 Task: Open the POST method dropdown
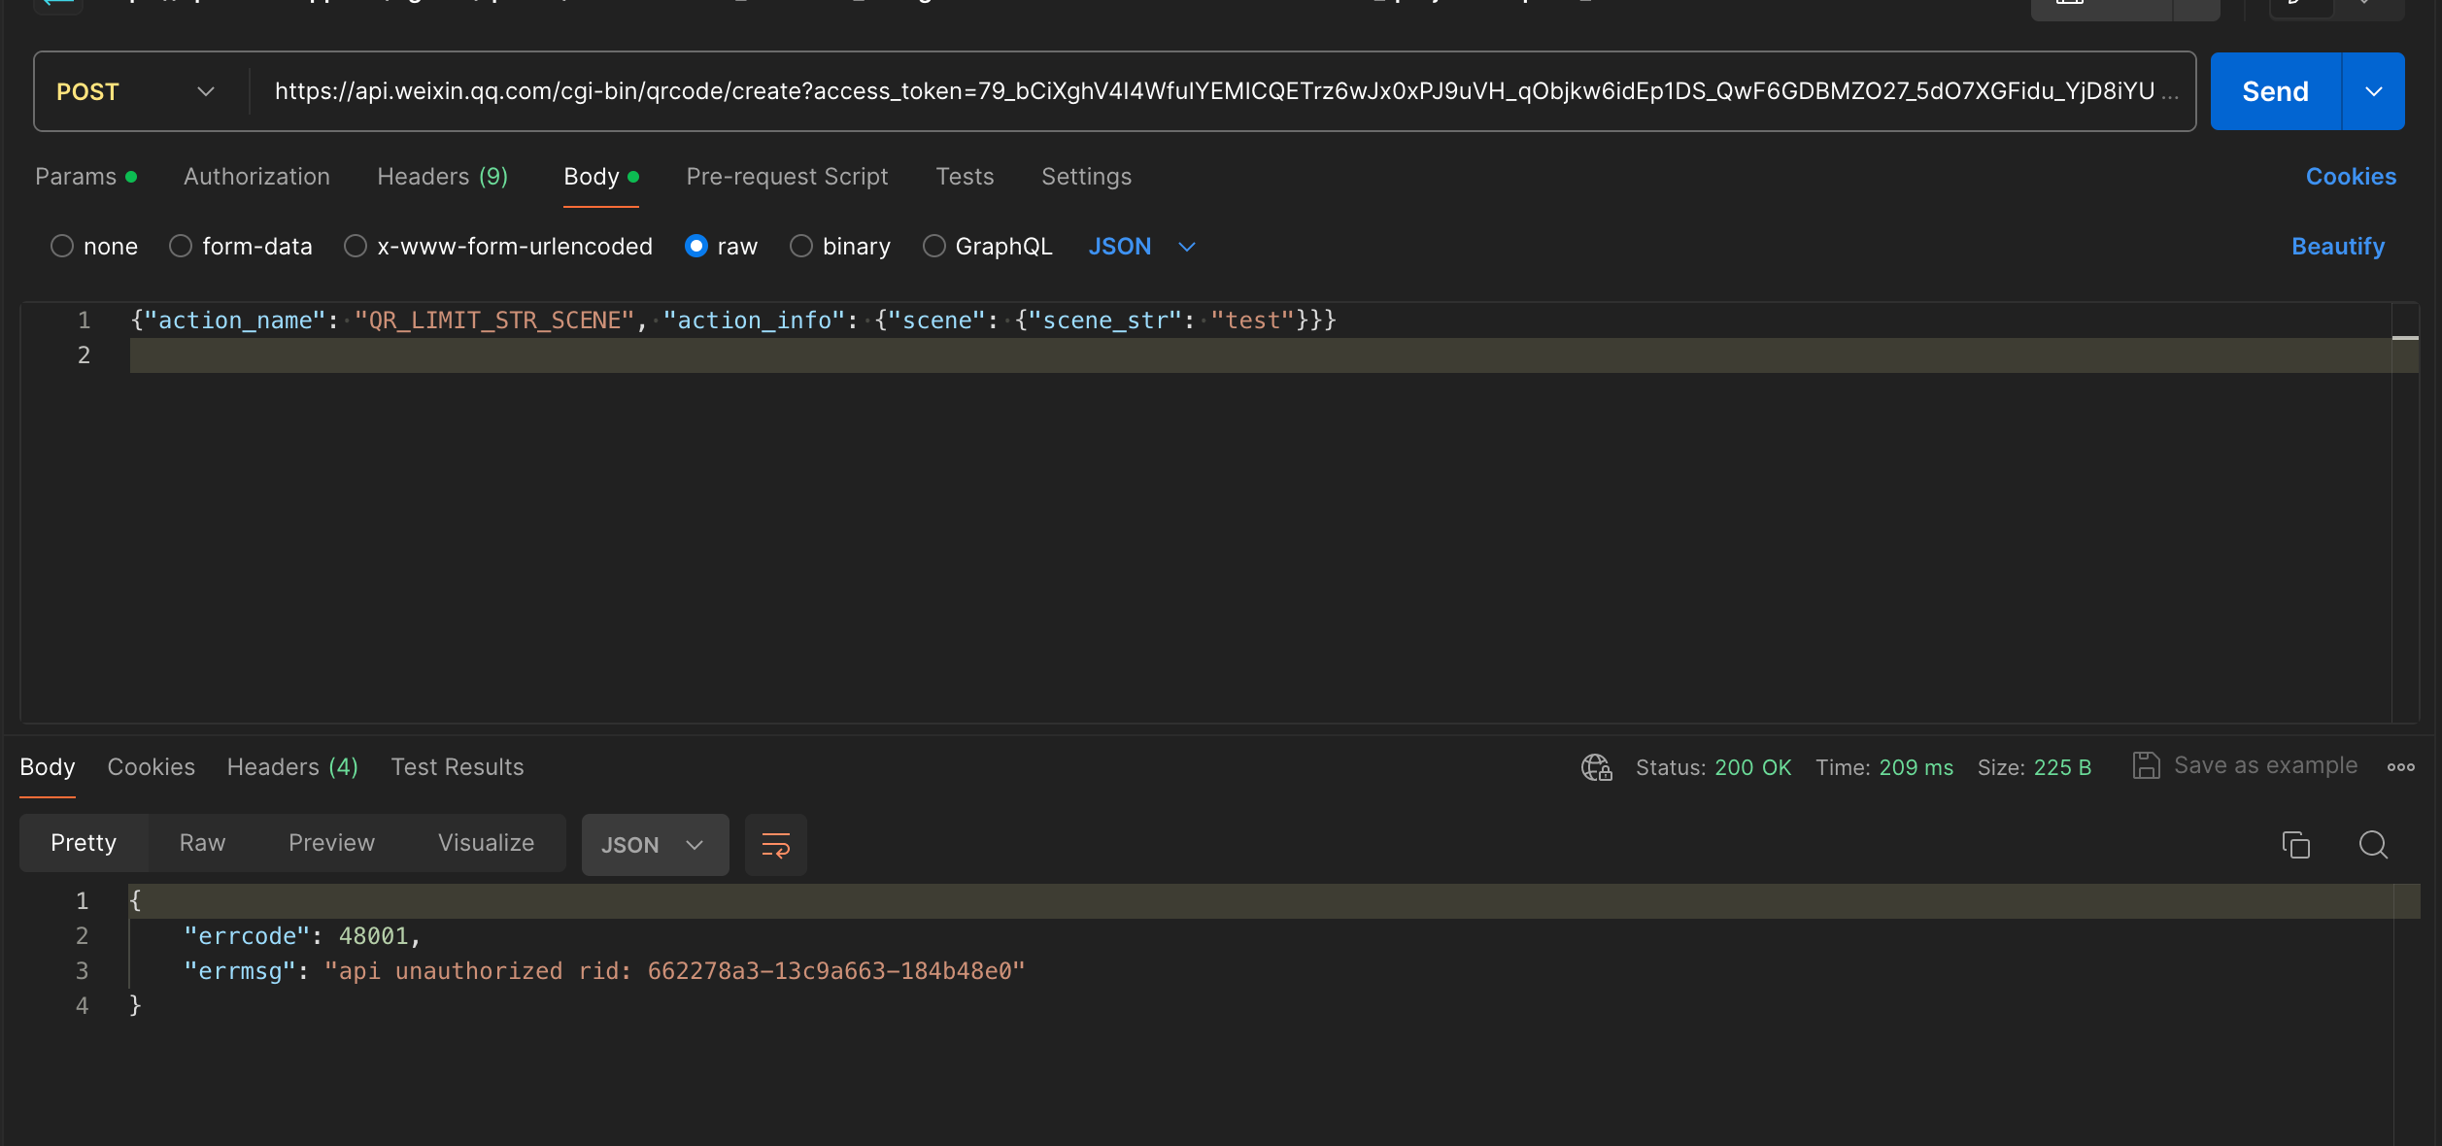pyautogui.click(x=136, y=92)
